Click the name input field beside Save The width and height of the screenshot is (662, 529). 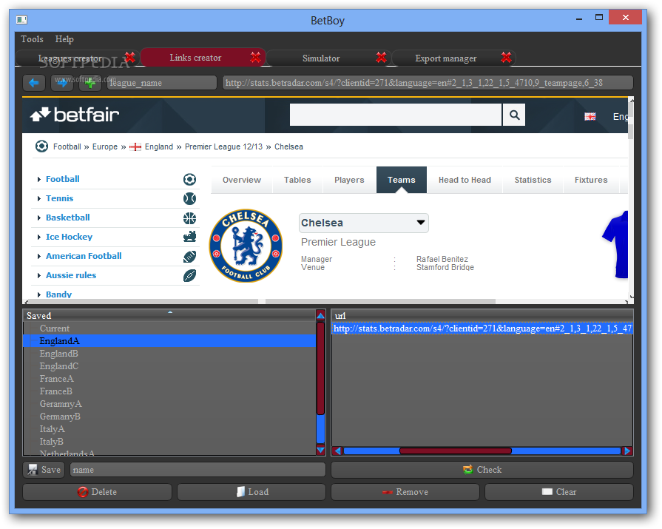[197, 470]
